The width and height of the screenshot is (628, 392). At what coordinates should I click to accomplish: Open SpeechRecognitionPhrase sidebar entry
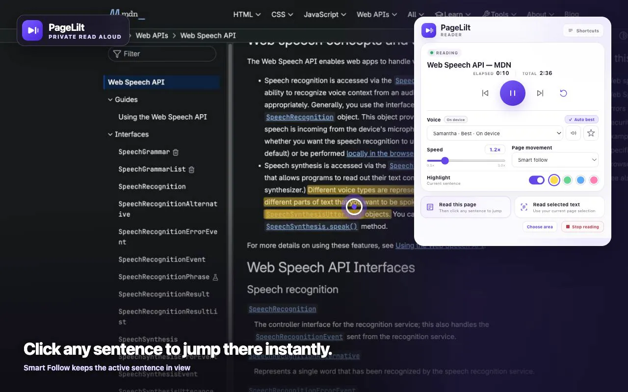(x=164, y=277)
